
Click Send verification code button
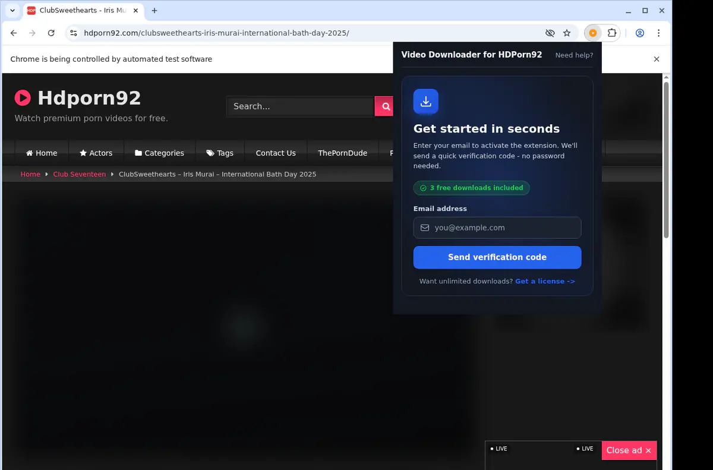[497, 257]
